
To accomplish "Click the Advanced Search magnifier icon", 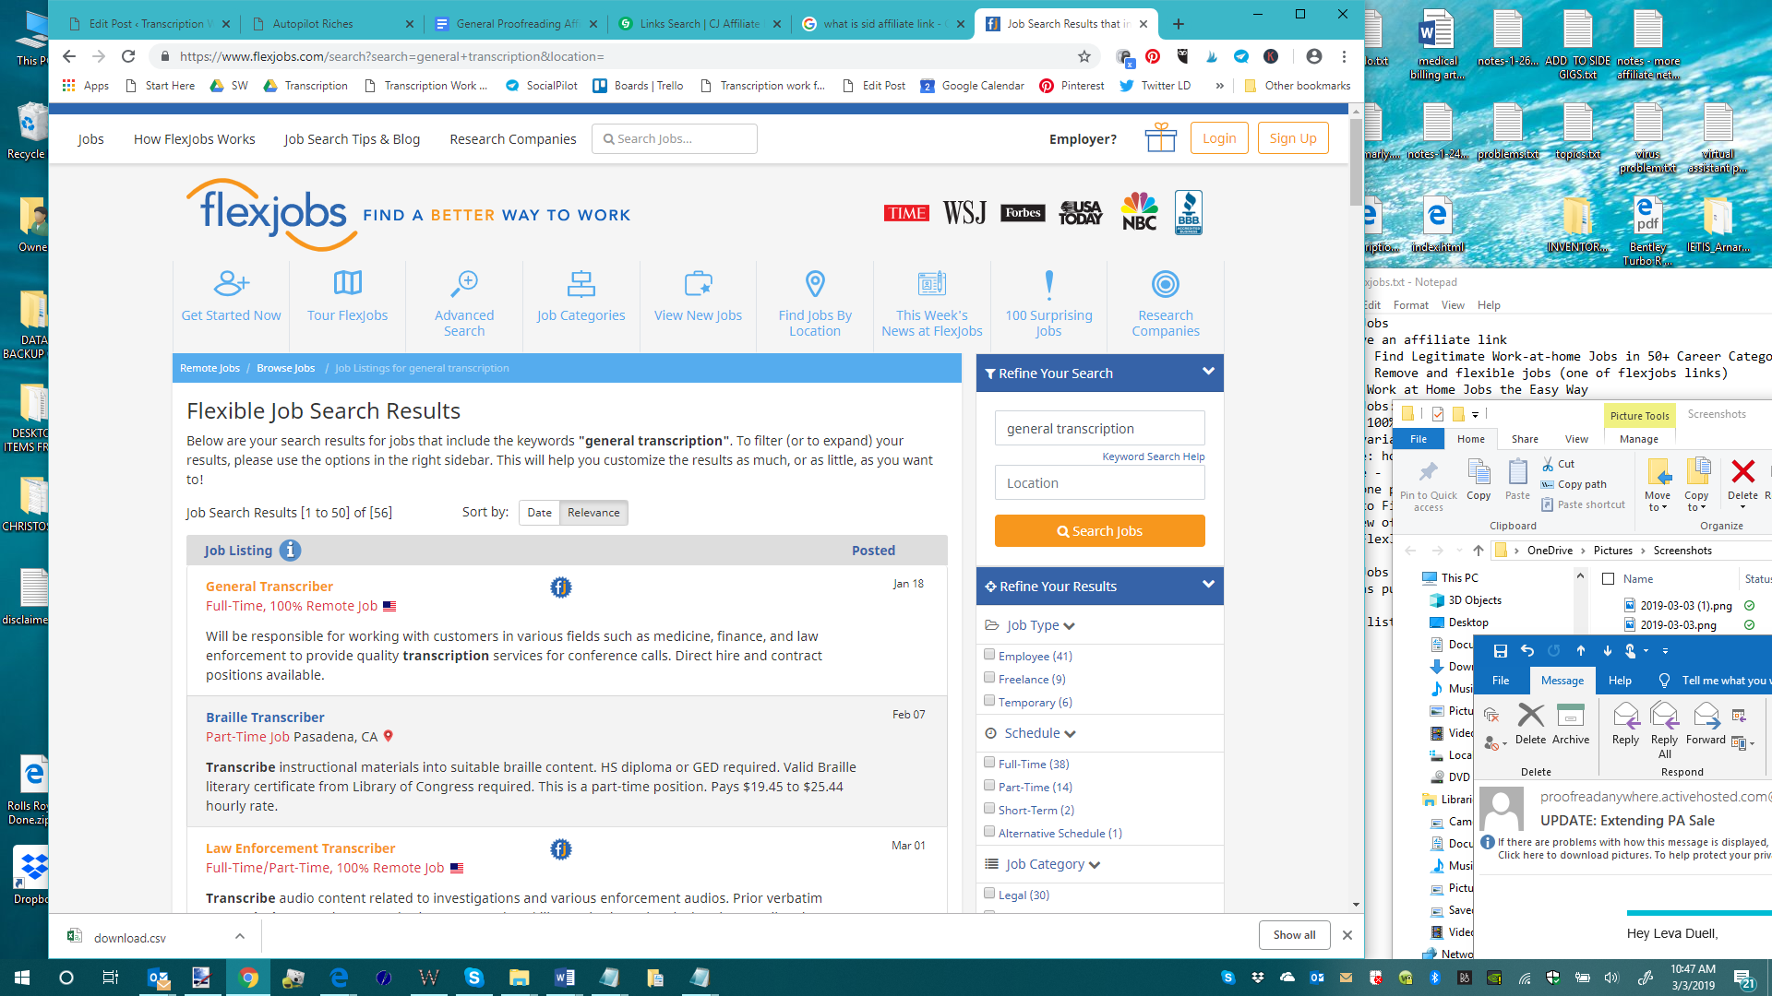I will pos(464,284).
